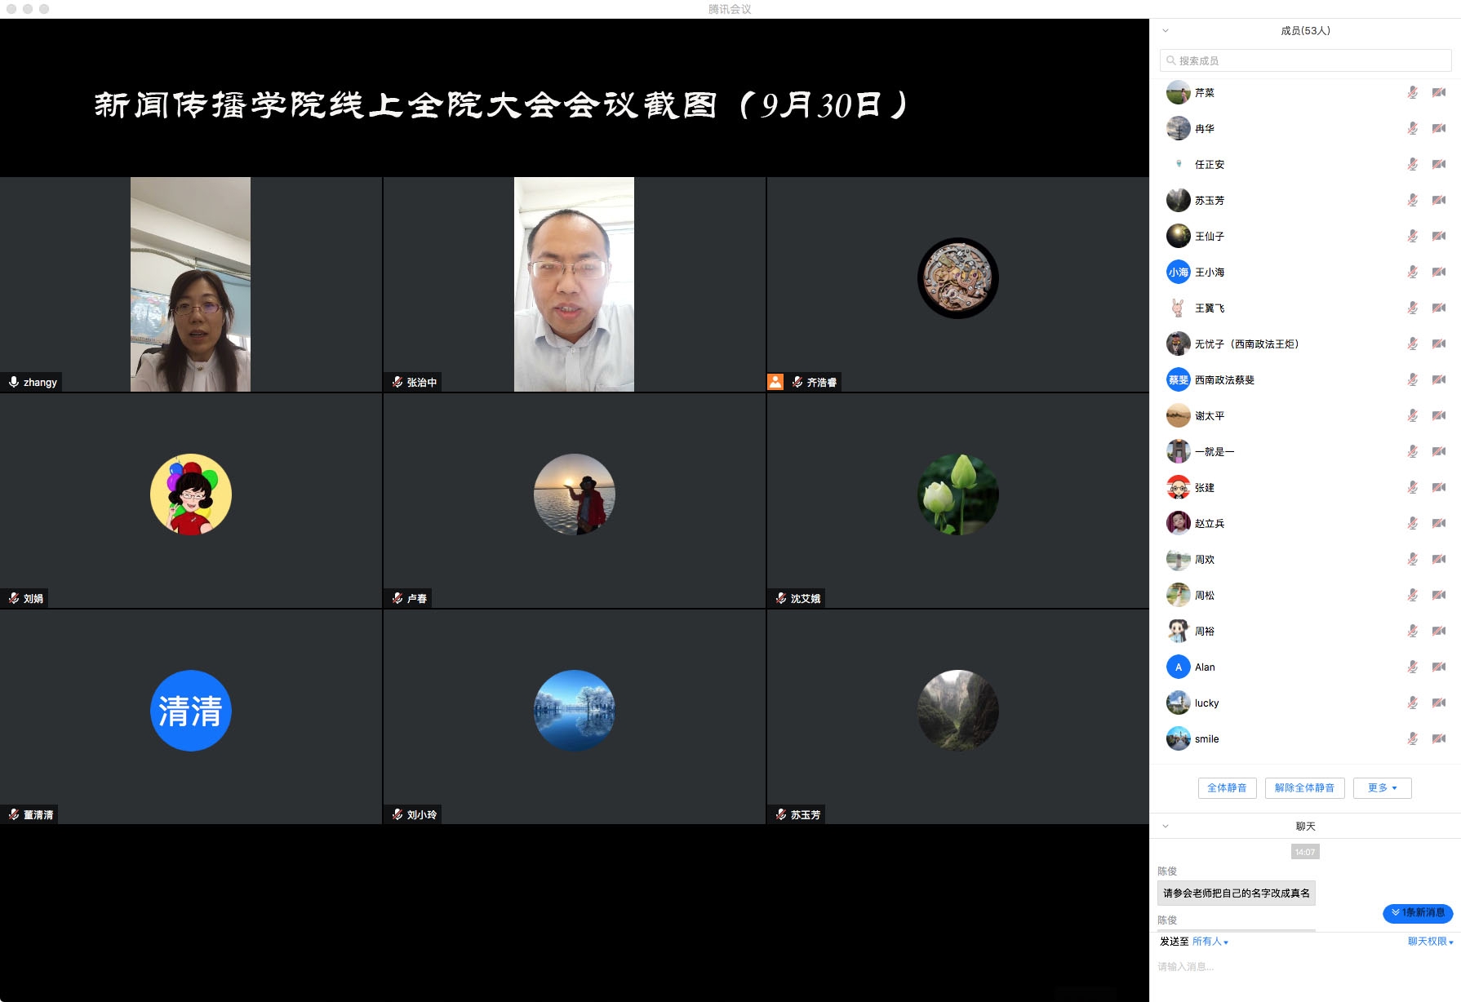Toggle microphone for member 芹菜

pos(1412,93)
